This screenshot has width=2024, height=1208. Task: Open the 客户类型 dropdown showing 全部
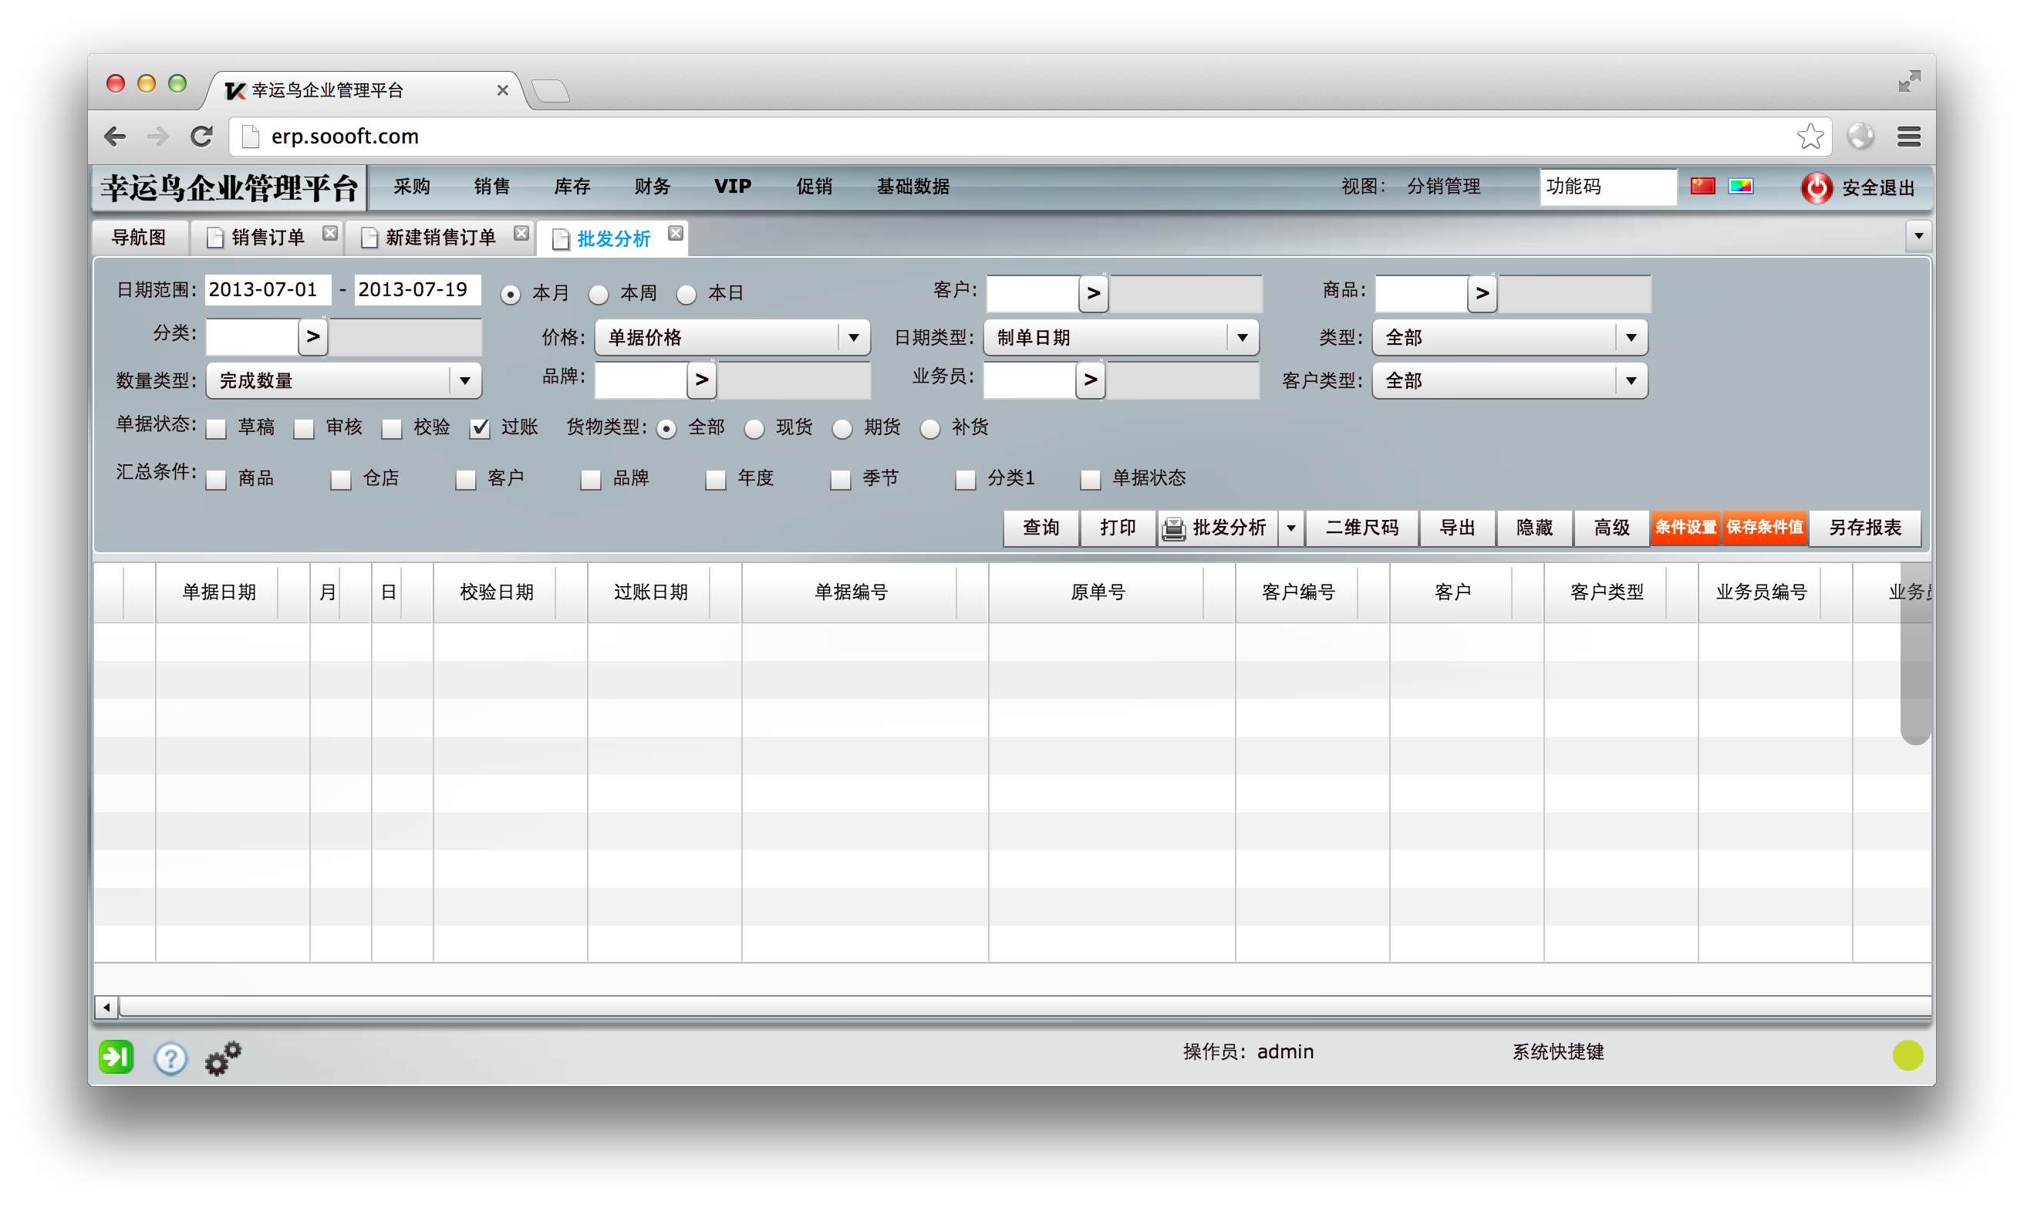(1510, 380)
